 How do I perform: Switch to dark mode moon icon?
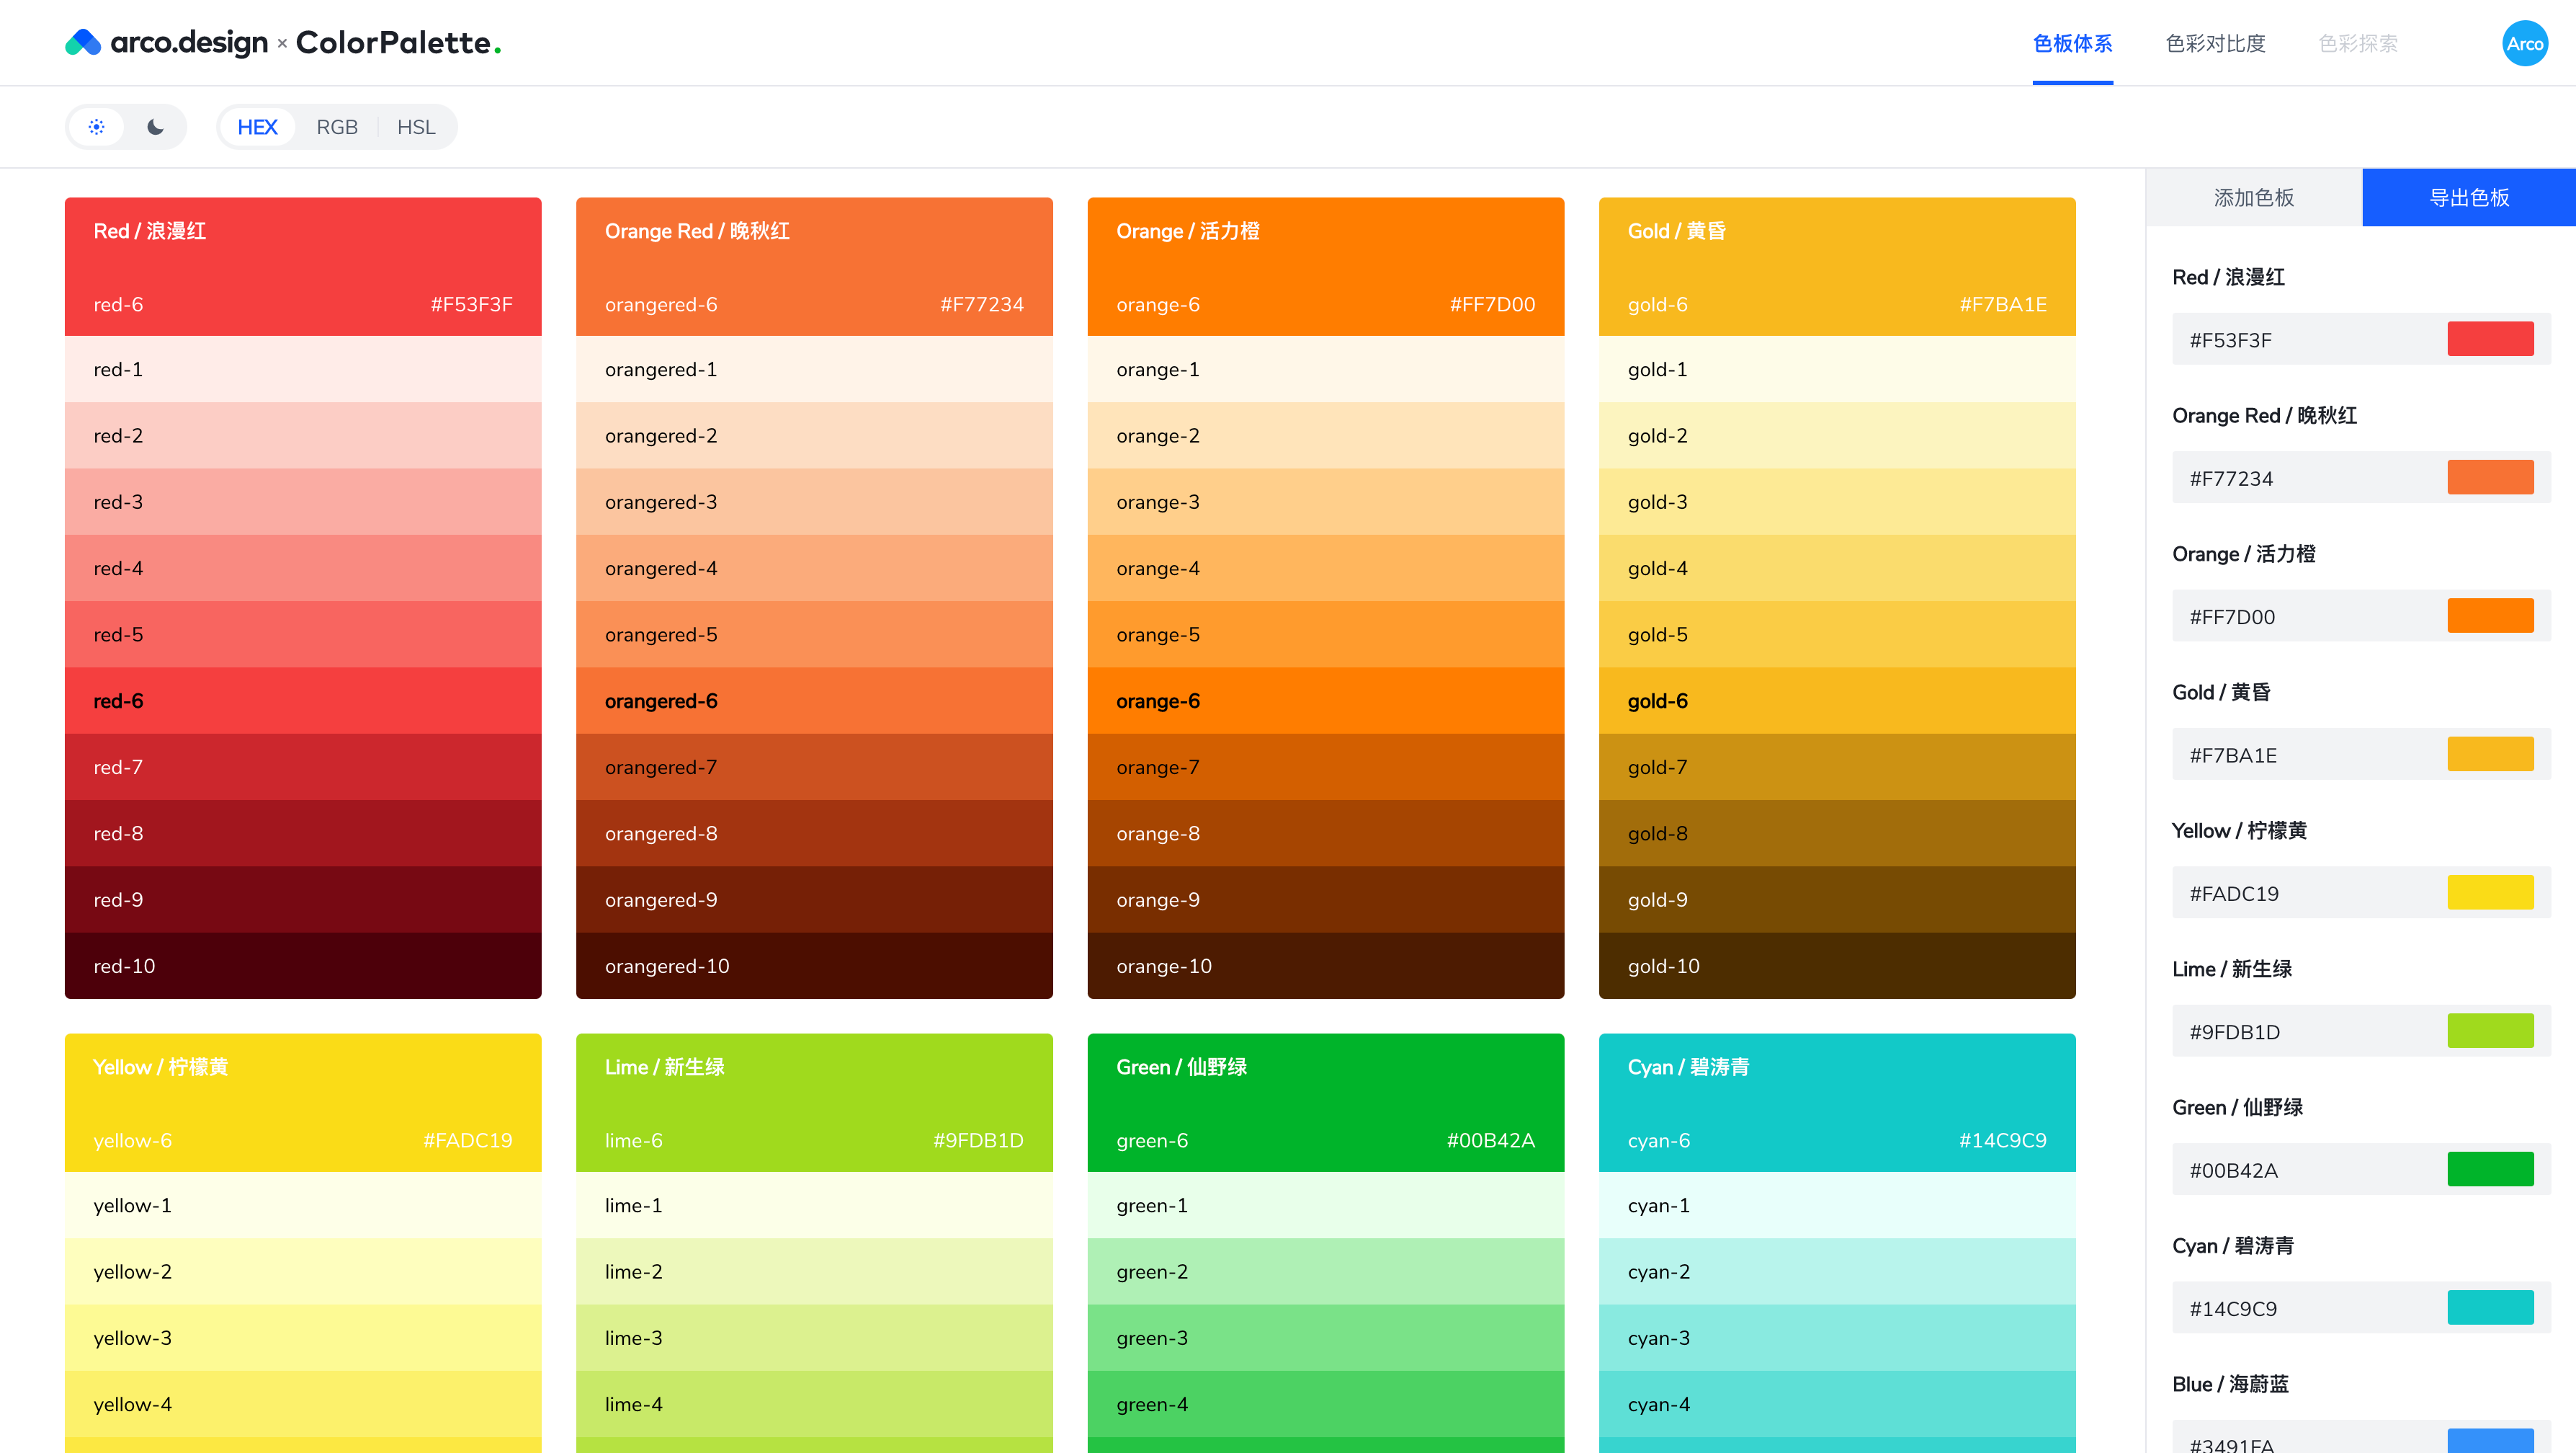coord(155,127)
